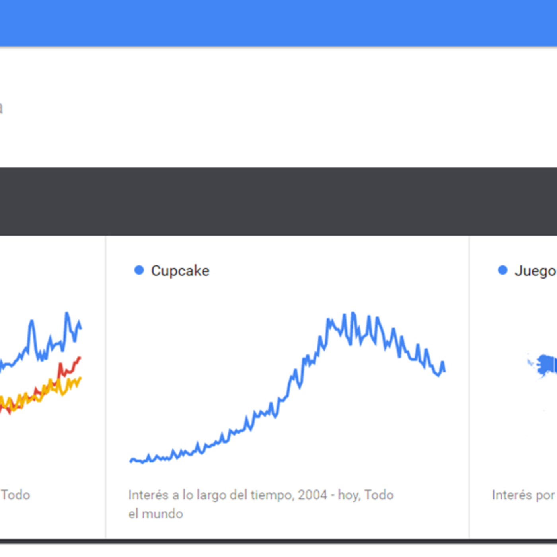The width and height of the screenshot is (557, 557).
Task: Click the partial letter at the left page edge
Action: pyautogui.click(x=1, y=108)
